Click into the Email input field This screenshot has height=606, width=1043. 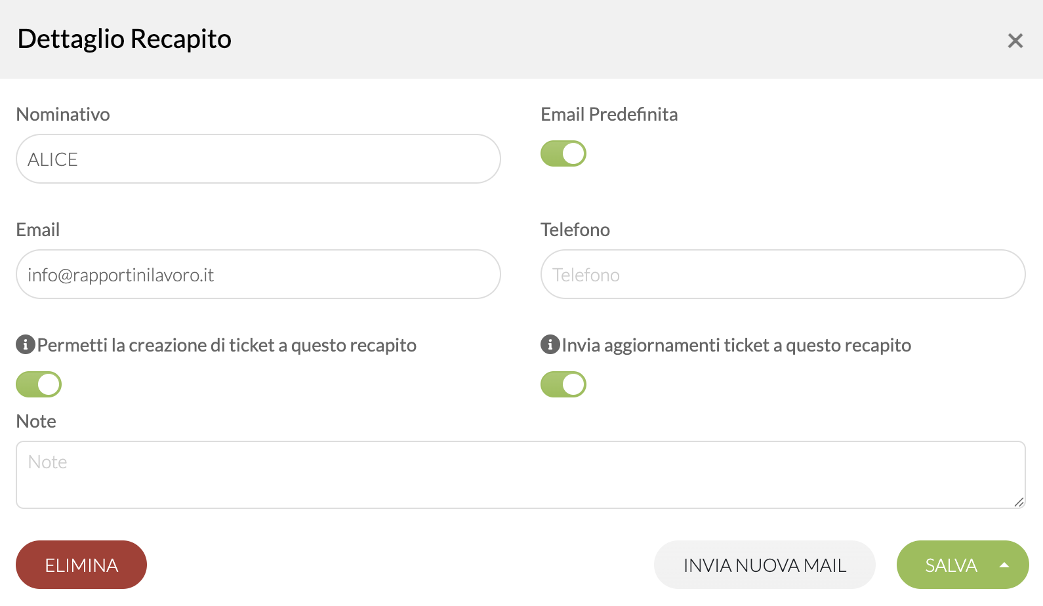pos(258,274)
